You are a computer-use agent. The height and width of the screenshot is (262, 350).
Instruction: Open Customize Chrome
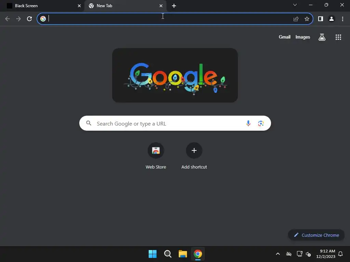click(316, 235)
